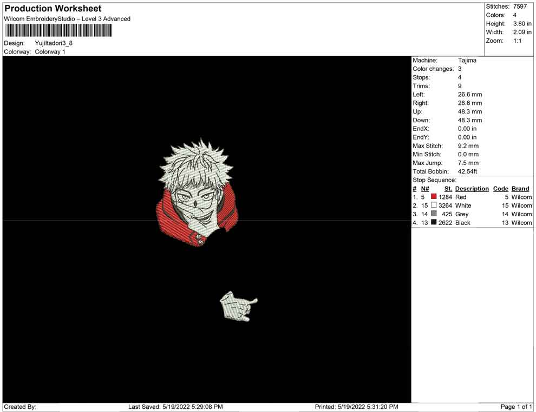
Task: Click the 'Red' description in stop sequence
Action: click(460, 197)
